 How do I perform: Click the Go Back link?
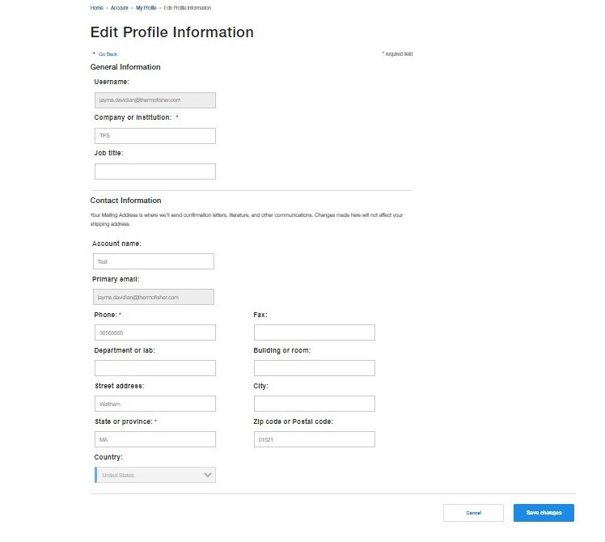108,54
